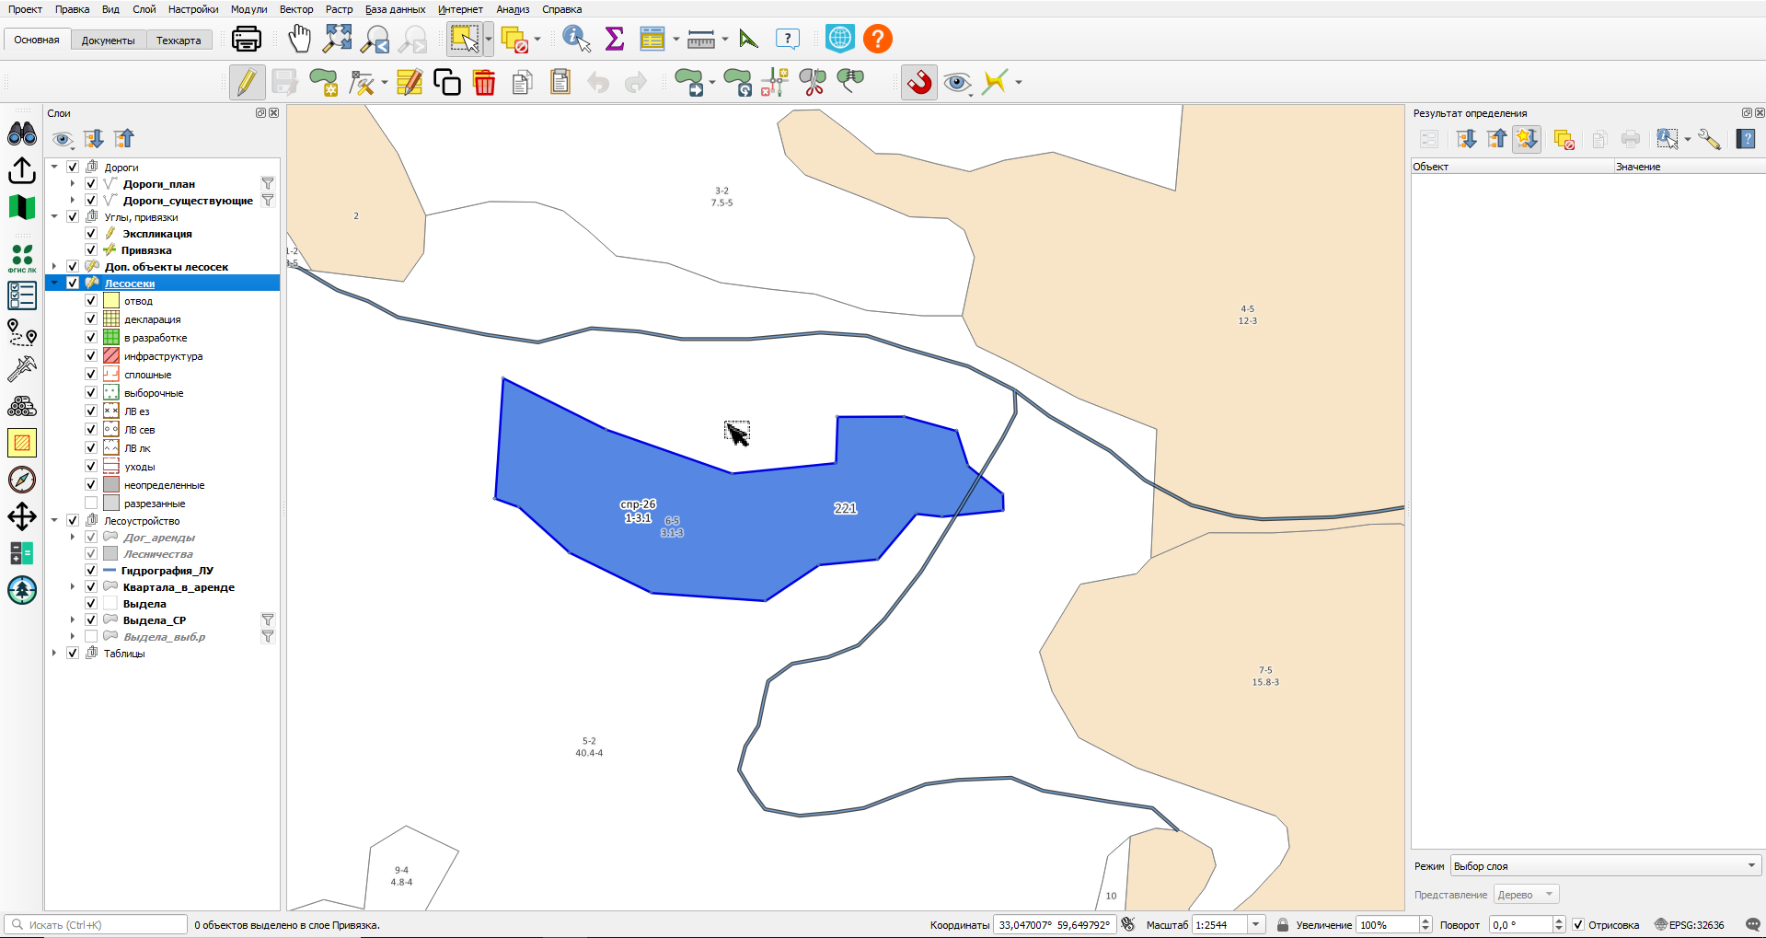
Task: Switch to the Техкарта tab
Action: pos(179,41)
